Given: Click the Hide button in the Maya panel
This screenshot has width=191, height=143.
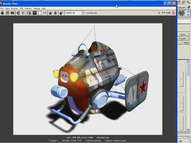Looking at the screenshot, I should 186,43.
